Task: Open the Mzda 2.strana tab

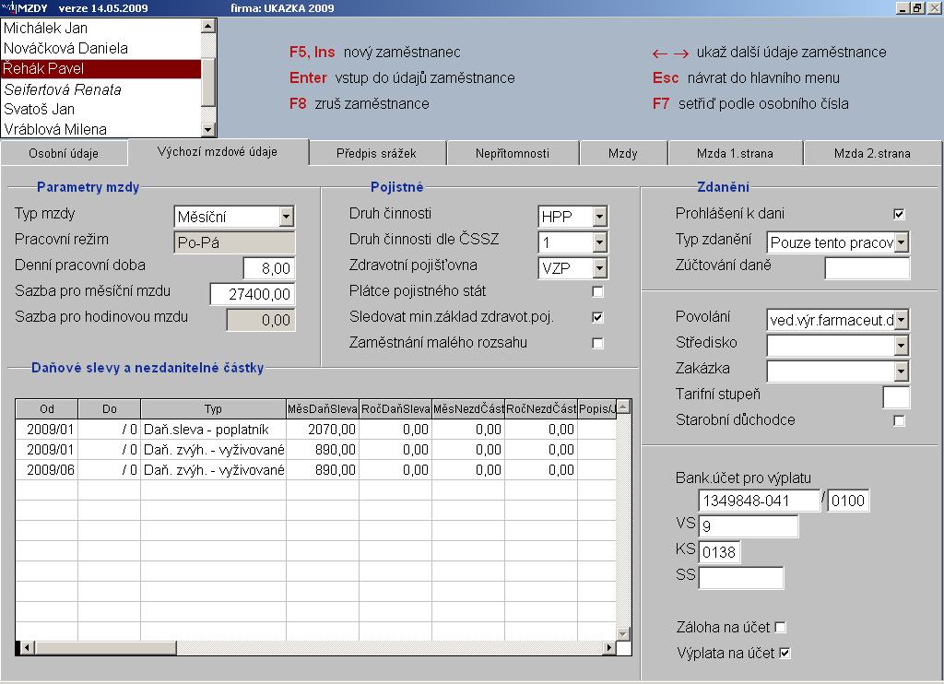Action: (x=872, y=154)
